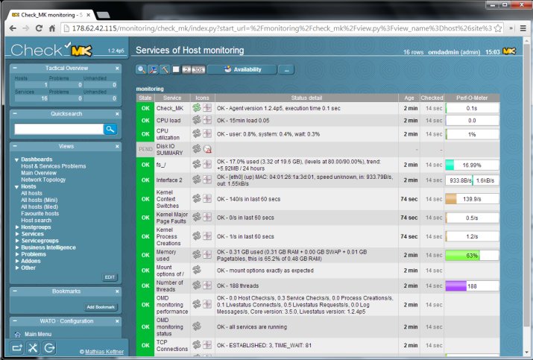
Task: Collapse the Quicksearch snapin
Action: click(15, 113)
